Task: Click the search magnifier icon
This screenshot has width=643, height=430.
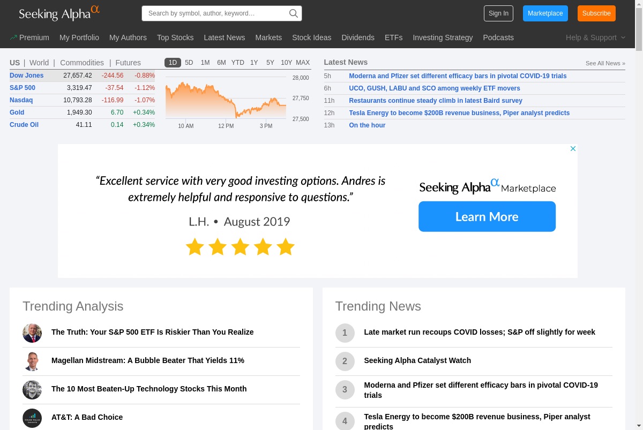Action: [294, 13]
